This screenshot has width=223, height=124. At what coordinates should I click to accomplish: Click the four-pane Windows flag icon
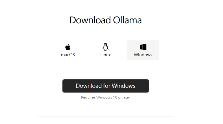143,47
